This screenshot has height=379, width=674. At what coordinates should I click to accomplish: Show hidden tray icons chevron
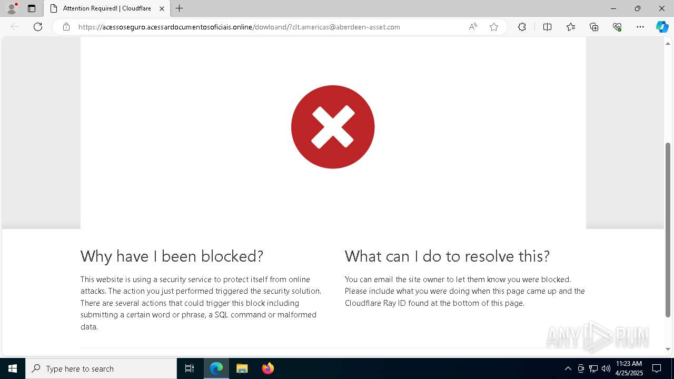[x=568, y=368]
